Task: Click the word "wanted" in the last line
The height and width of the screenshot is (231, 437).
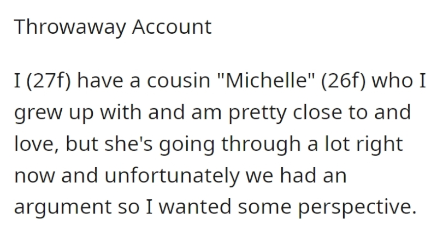Action: (x=195, y=207)
